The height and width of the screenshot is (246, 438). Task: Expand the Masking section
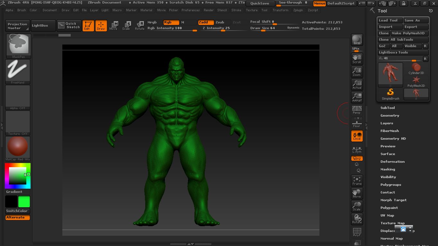coord(388,169)
